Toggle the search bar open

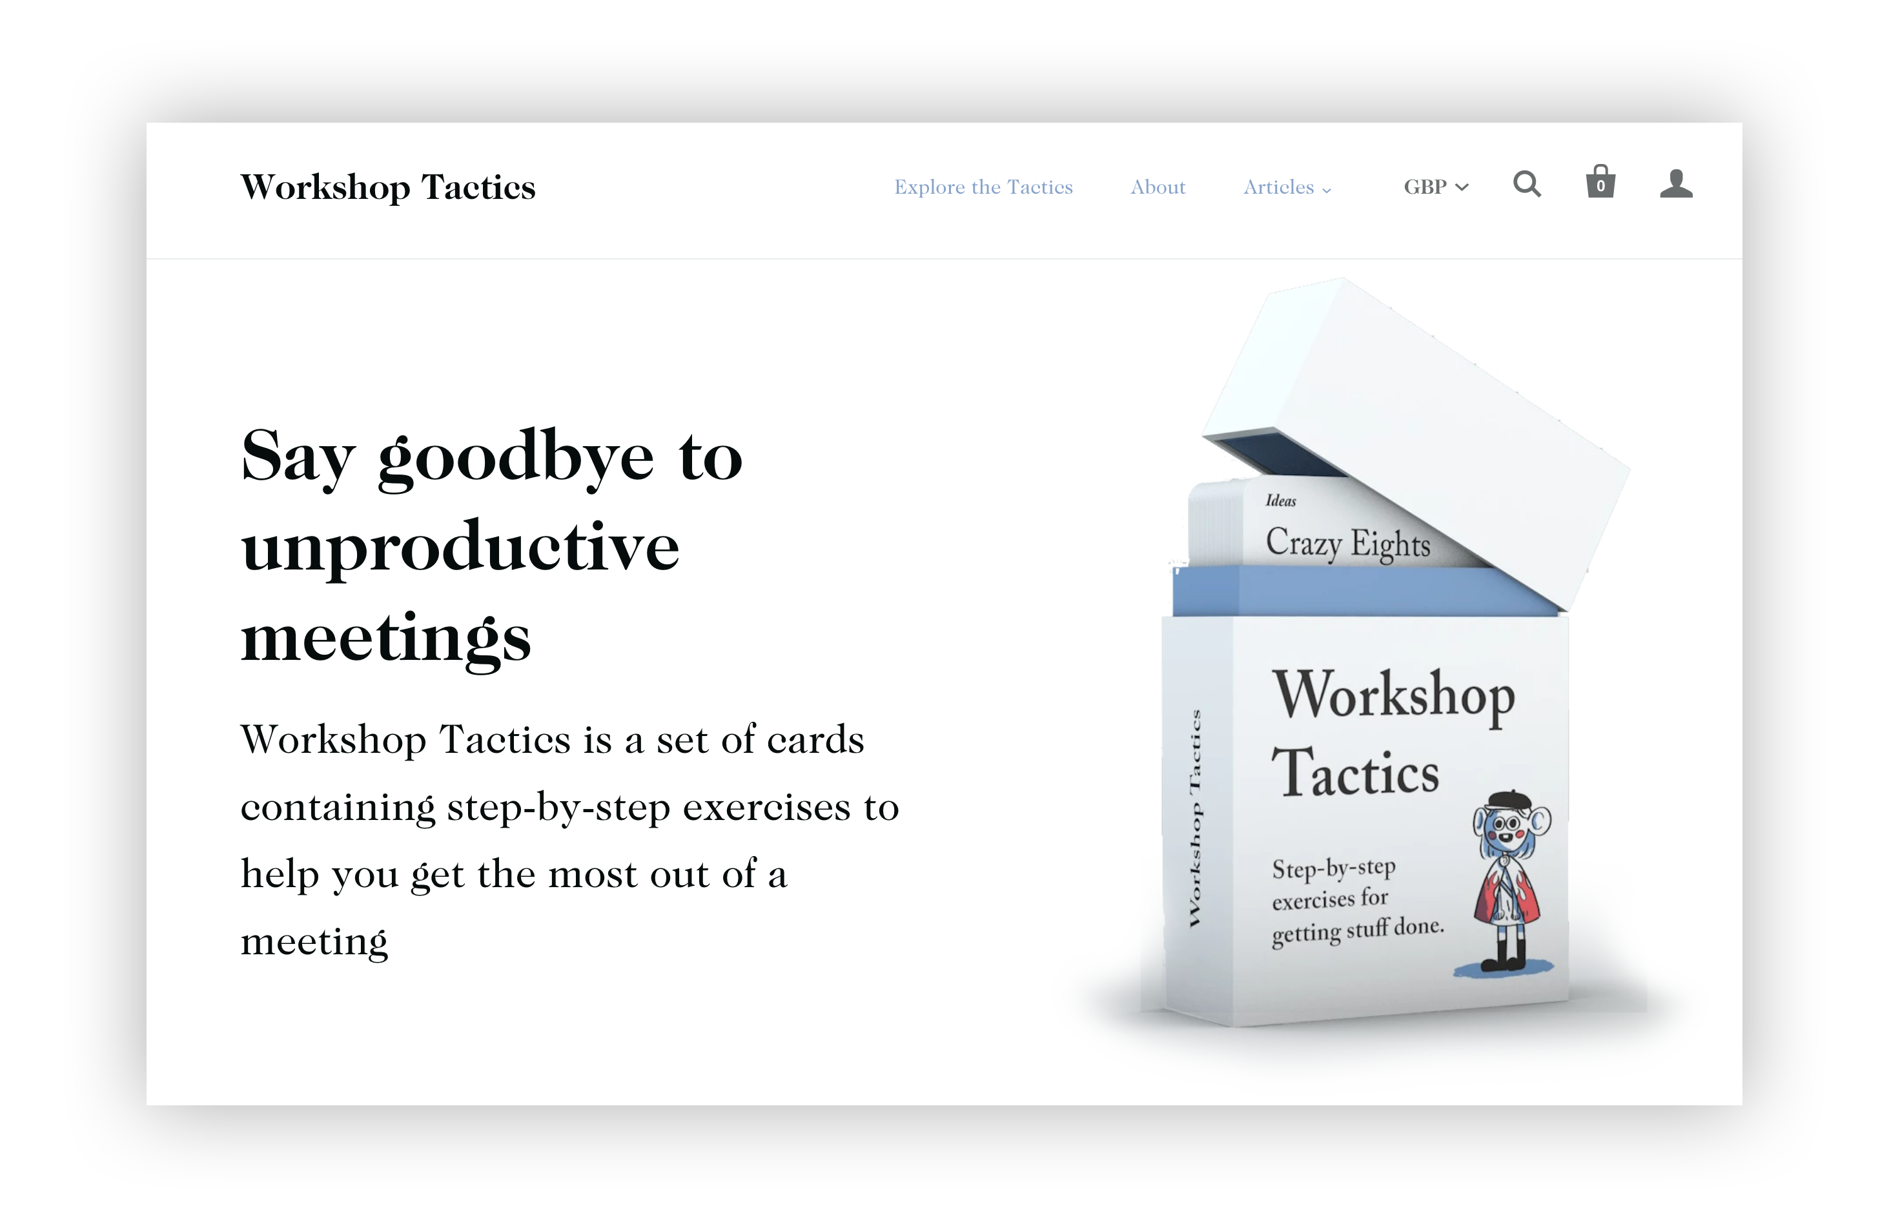click(x=1527, y=185)
